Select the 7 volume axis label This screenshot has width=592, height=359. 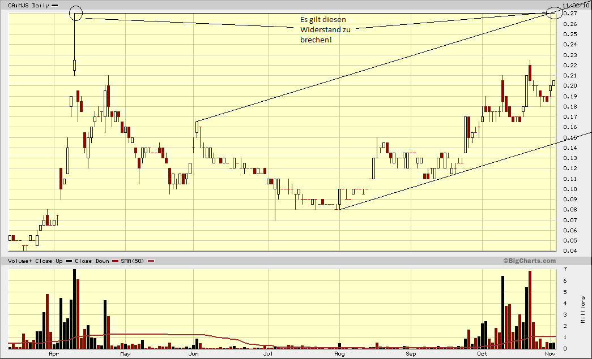pos(565,269)
